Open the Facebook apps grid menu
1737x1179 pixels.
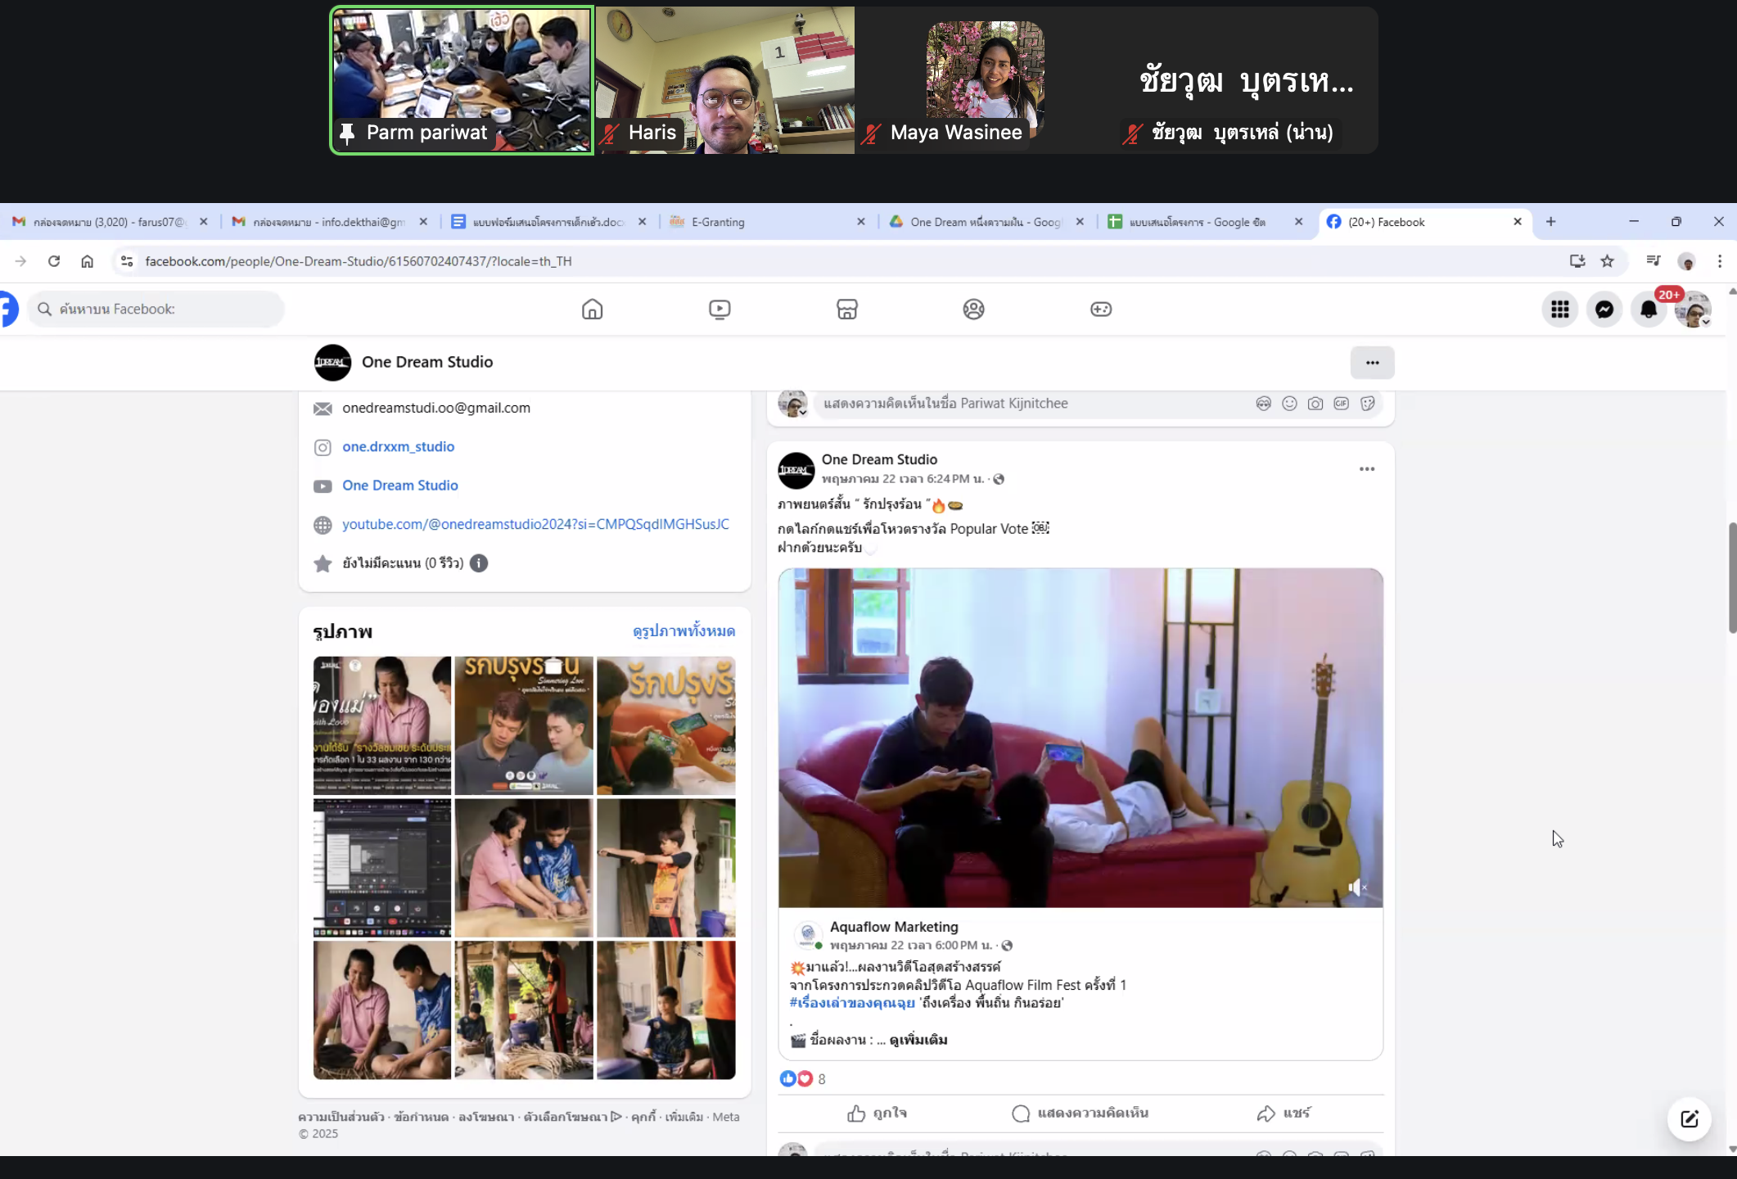[1560, 309]
